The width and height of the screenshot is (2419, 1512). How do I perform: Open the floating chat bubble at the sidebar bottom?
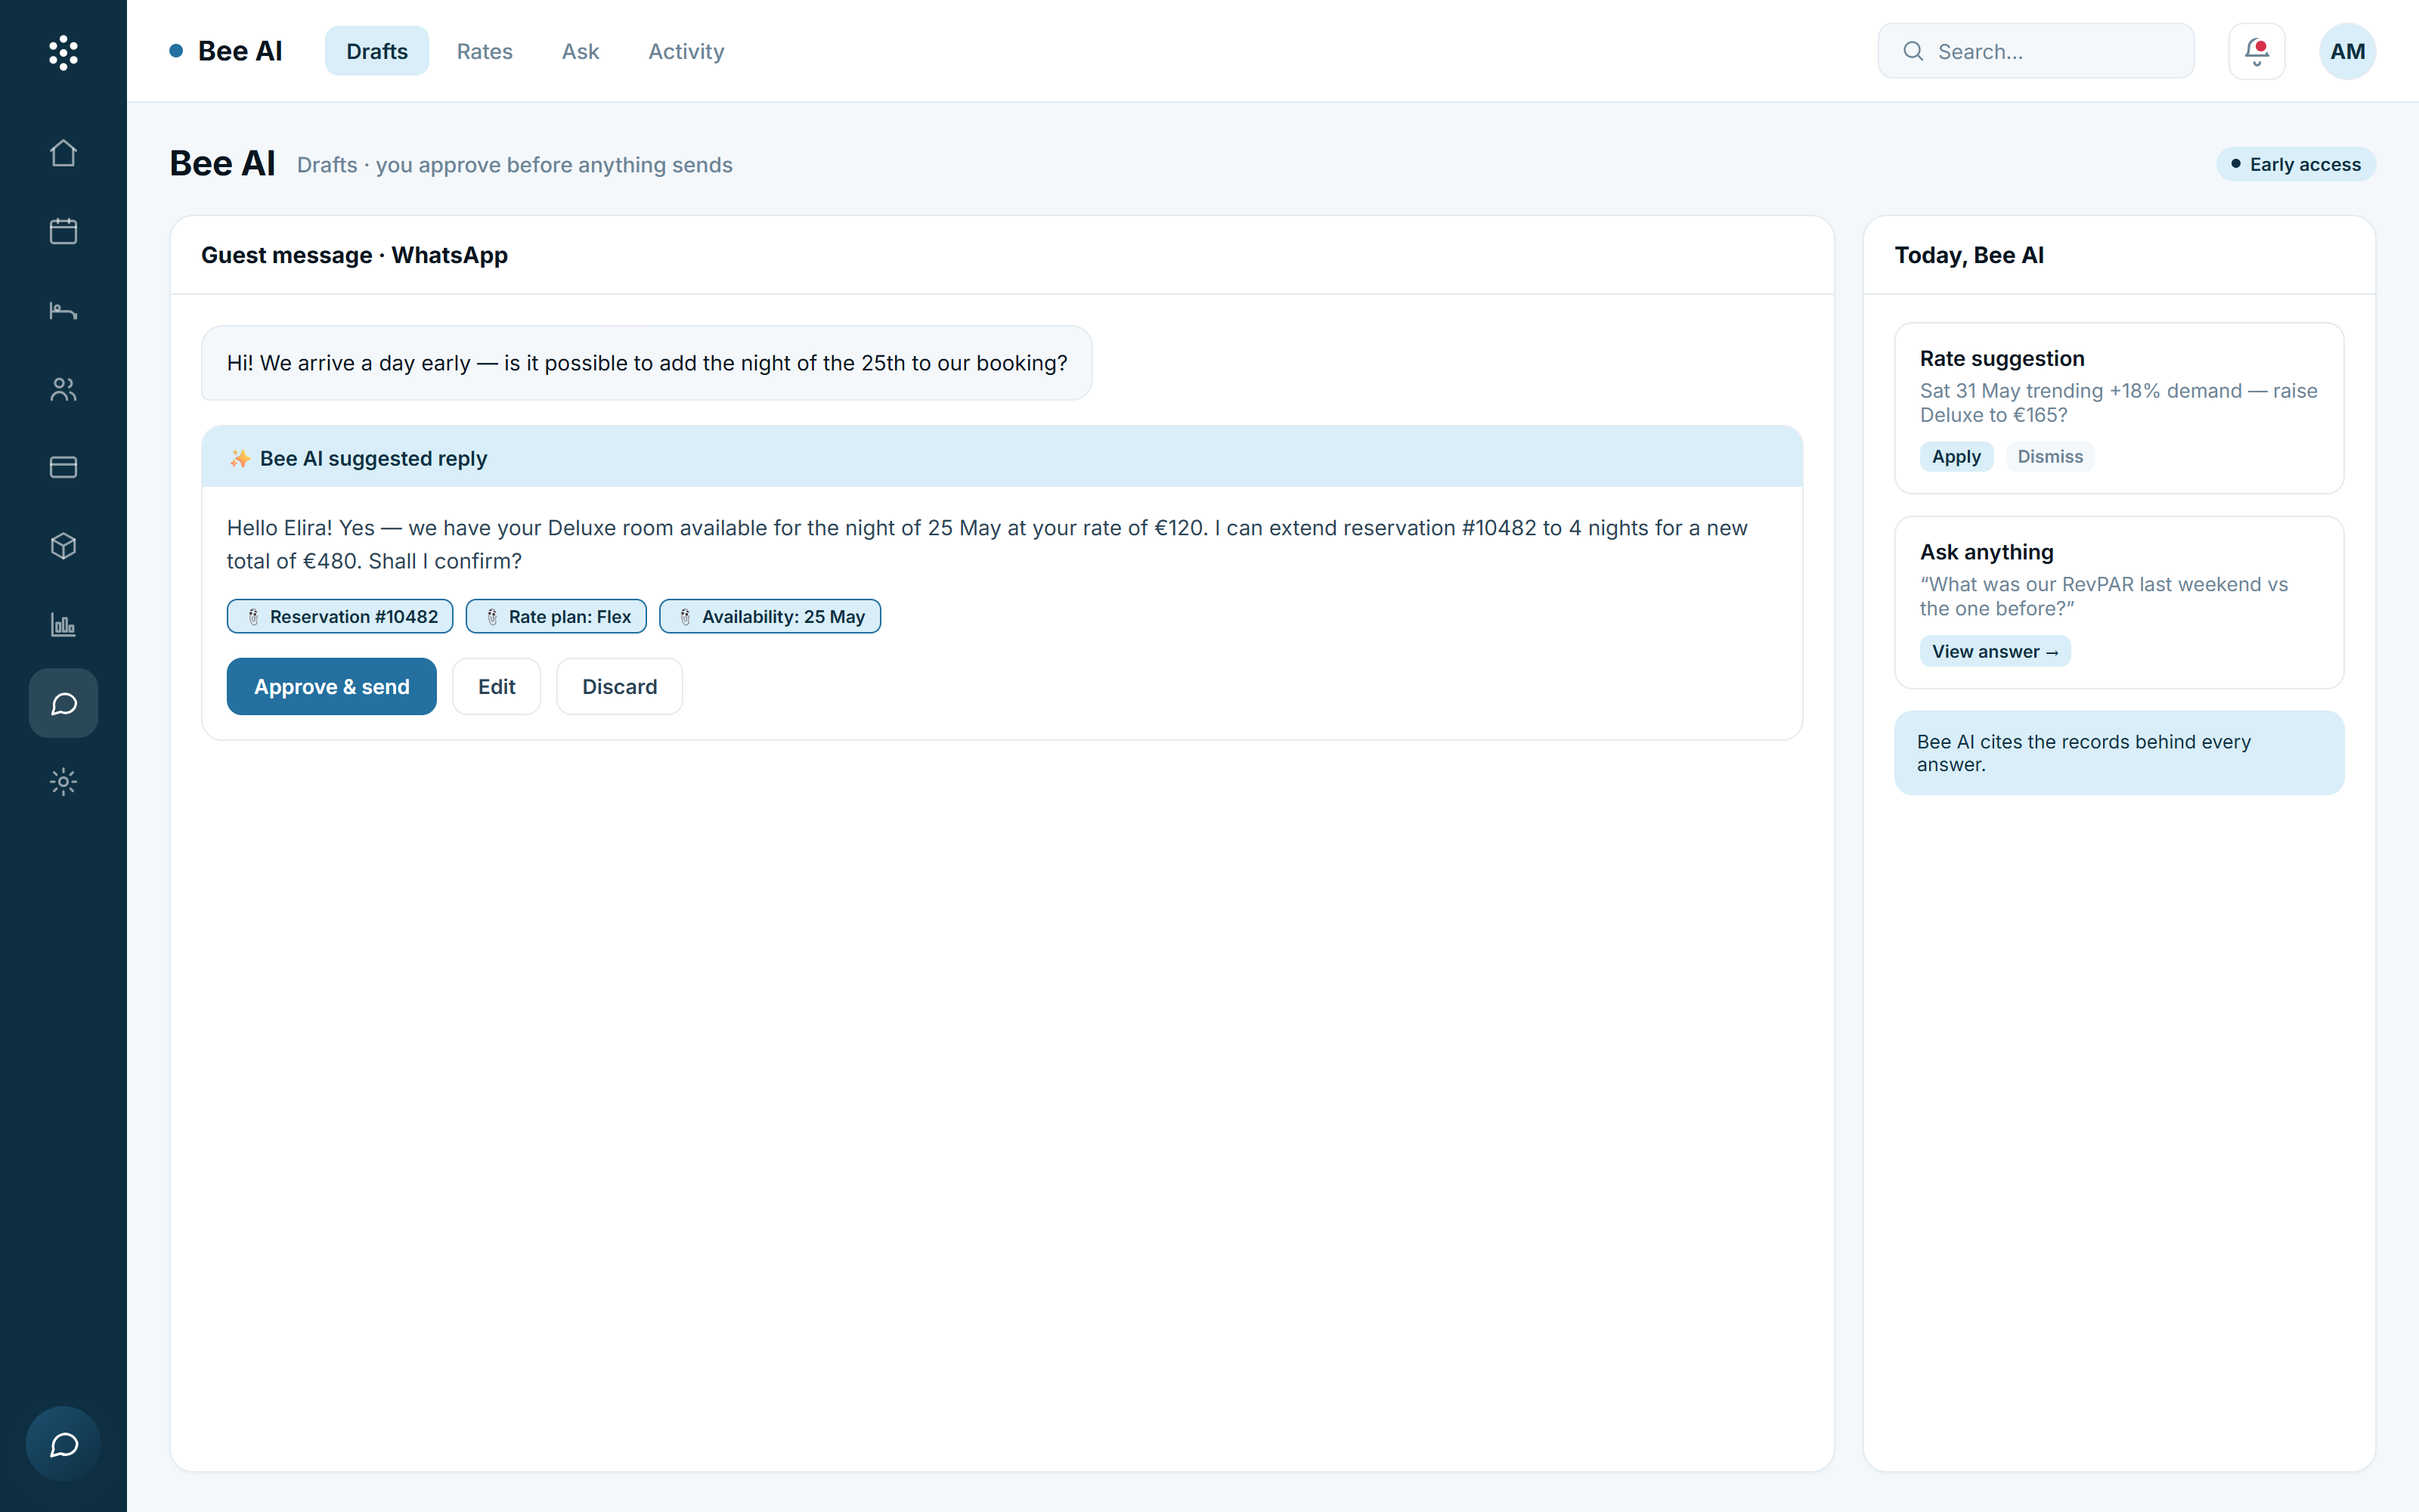pyautogui.click(x=63, y=1444)
